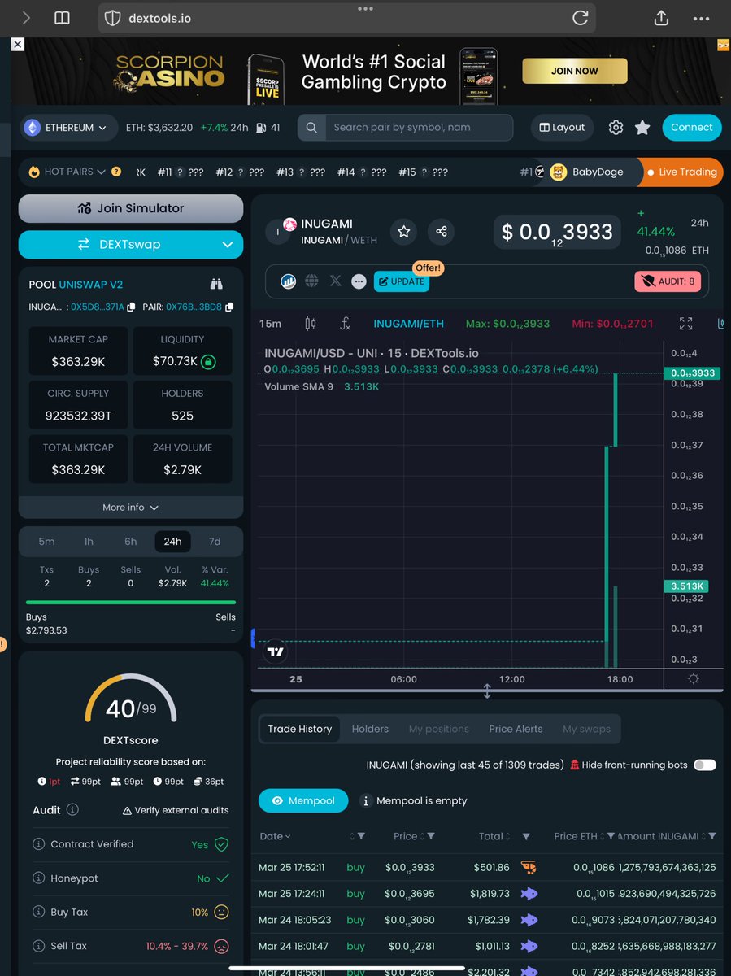Open the UNISWAP V2 pool link

coord(91,285)
